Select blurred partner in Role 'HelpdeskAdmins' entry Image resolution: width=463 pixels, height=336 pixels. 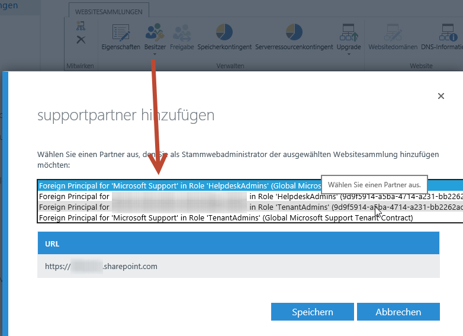pyautogui.click(x=250, y=196)
